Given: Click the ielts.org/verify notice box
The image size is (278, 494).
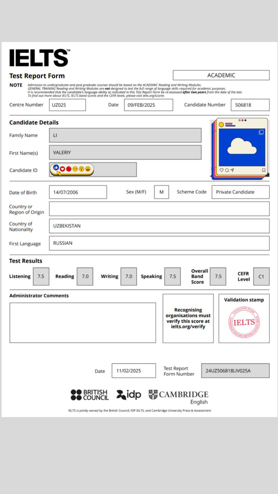Looking at the screenshot, I should click(x=188, y=318).
